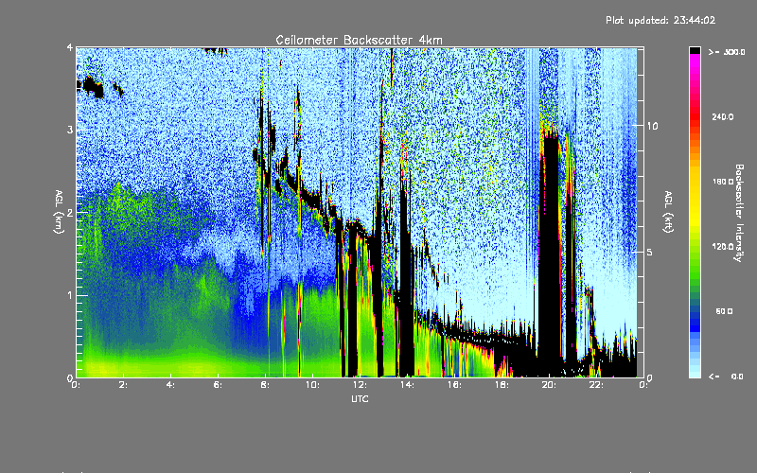Click the "4:" tick on the UTC axis
Viewport: 757px width, 473px height.
[x=170, y=385]
